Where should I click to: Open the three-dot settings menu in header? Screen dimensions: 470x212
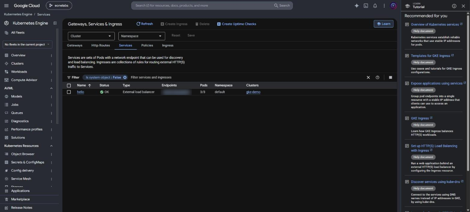(x=384, y=6)
